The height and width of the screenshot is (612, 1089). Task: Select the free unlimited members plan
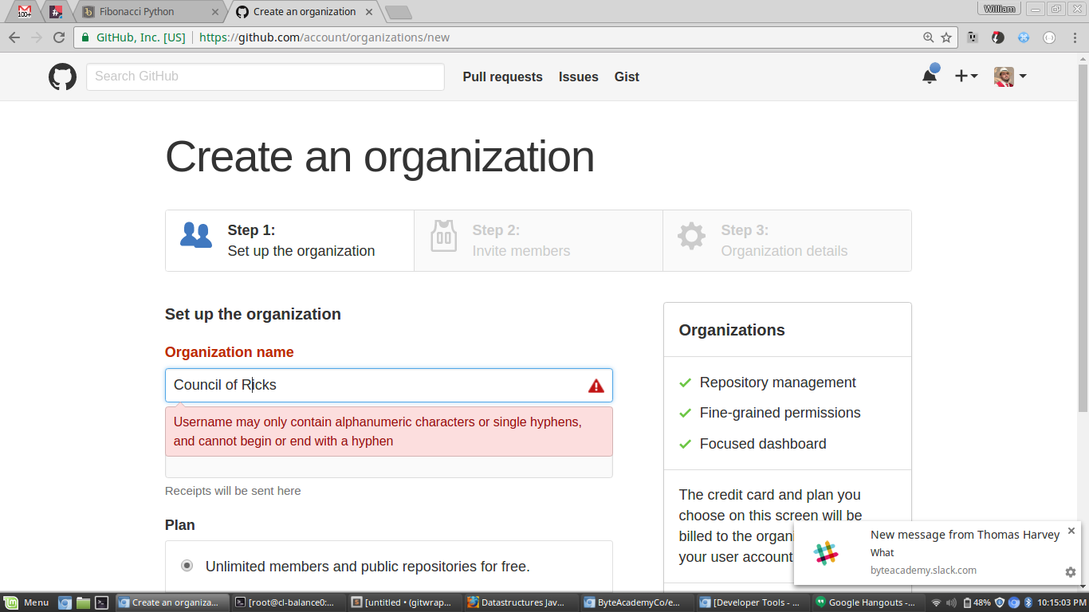point(187,566)
